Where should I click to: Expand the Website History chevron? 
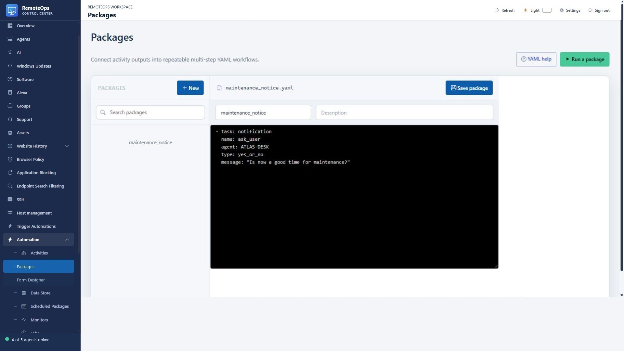point(67,146)
